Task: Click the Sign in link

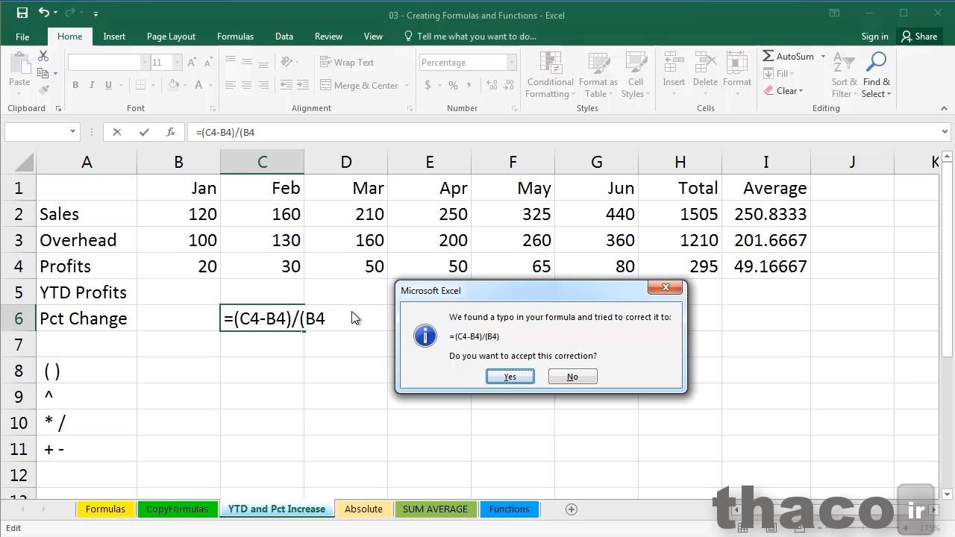Action: 874,37
